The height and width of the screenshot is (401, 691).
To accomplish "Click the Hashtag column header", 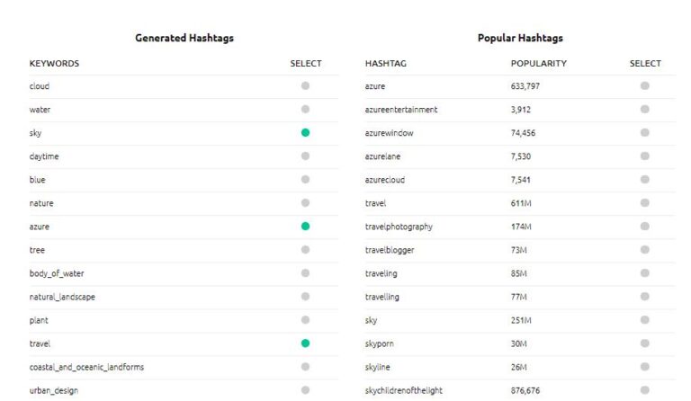I will 386,64.
